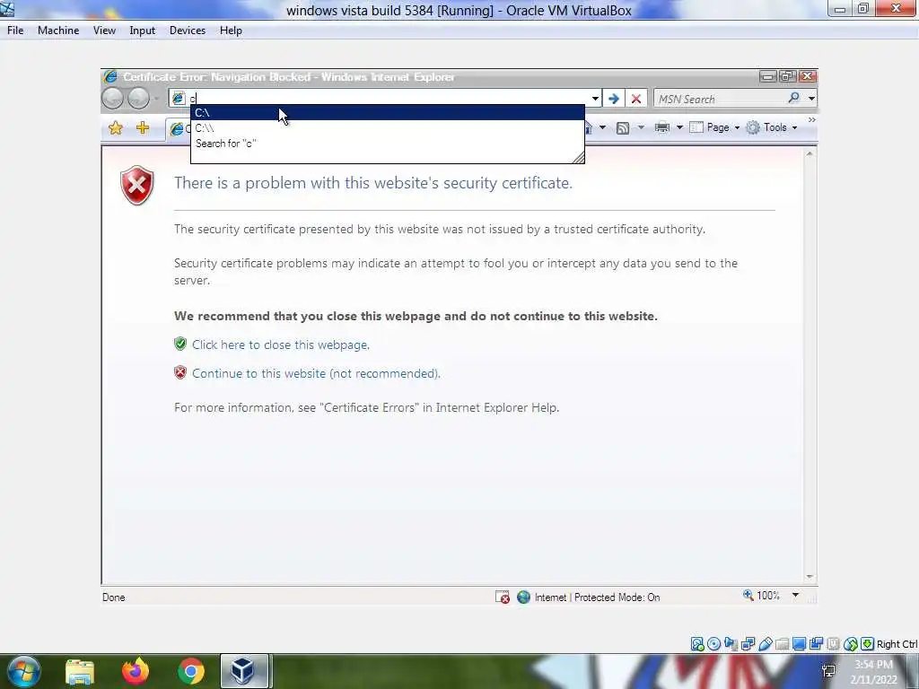
Task: Launch Google Chrome from the taskbar
Action: (191, 671)
